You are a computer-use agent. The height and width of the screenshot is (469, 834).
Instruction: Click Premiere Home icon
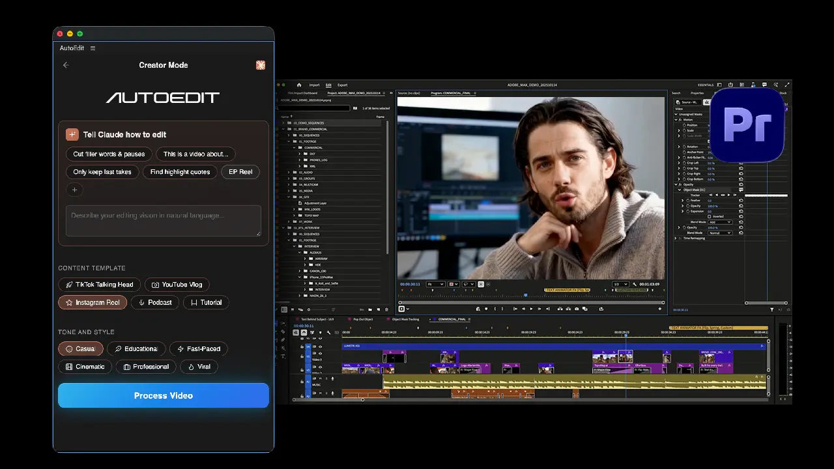299,85
